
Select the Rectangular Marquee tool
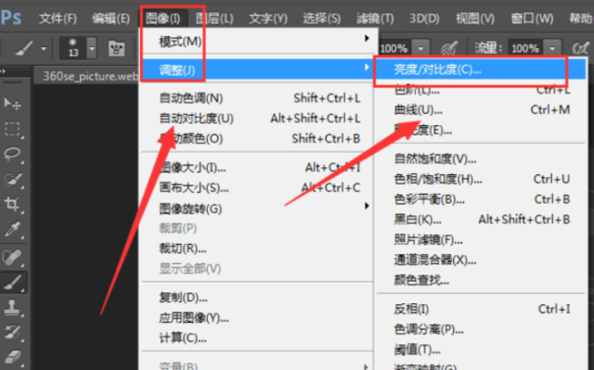(12, 129)
